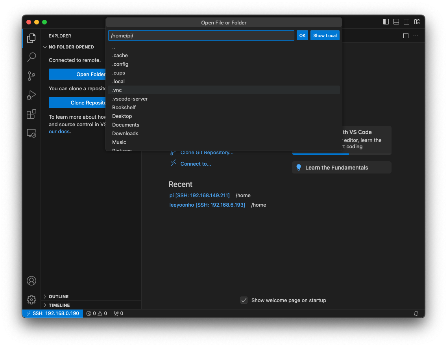Image resolution: width=447 pixels, height=347 pixels.
Task: Collapse the No Folder Opened section
Action: (x=71, y=47)
